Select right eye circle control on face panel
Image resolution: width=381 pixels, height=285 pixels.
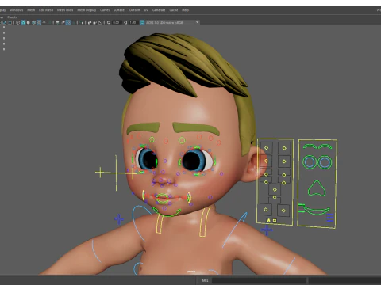[x=325, y=162]
